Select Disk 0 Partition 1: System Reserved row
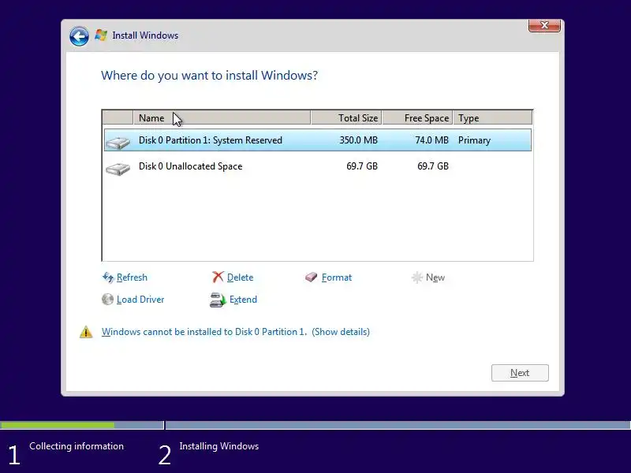 click(318, 140)
